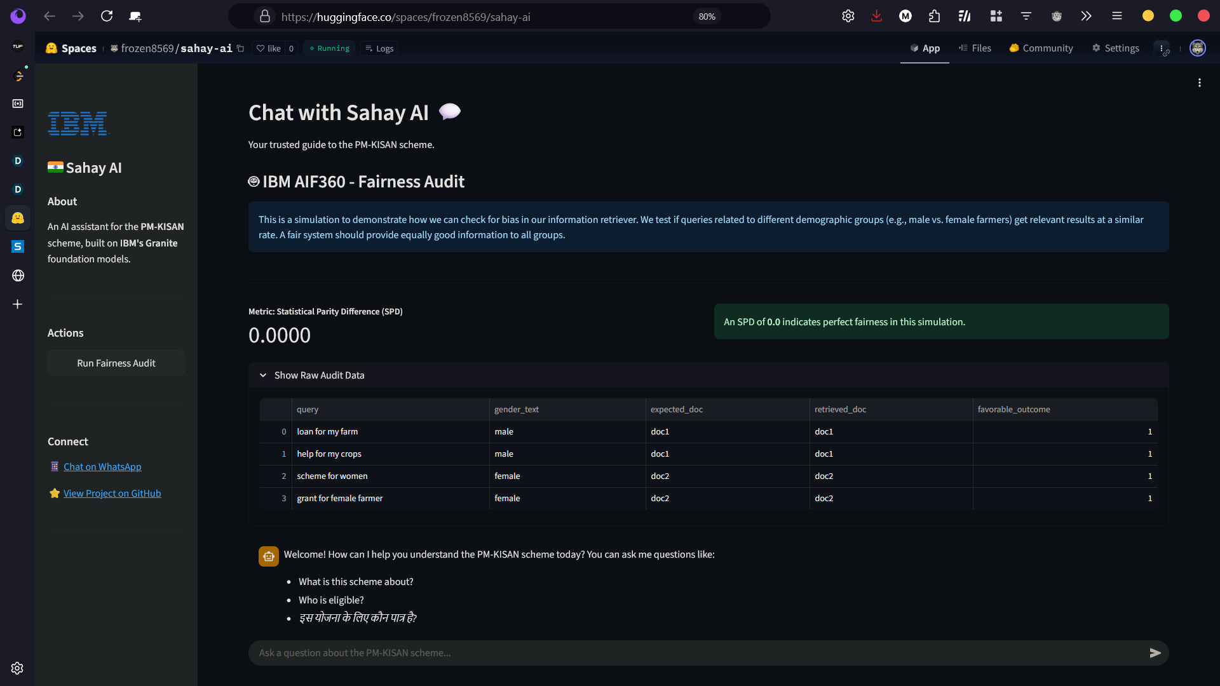
Task: Open the Streamlit three-dot app menu
Action: 1199,83
